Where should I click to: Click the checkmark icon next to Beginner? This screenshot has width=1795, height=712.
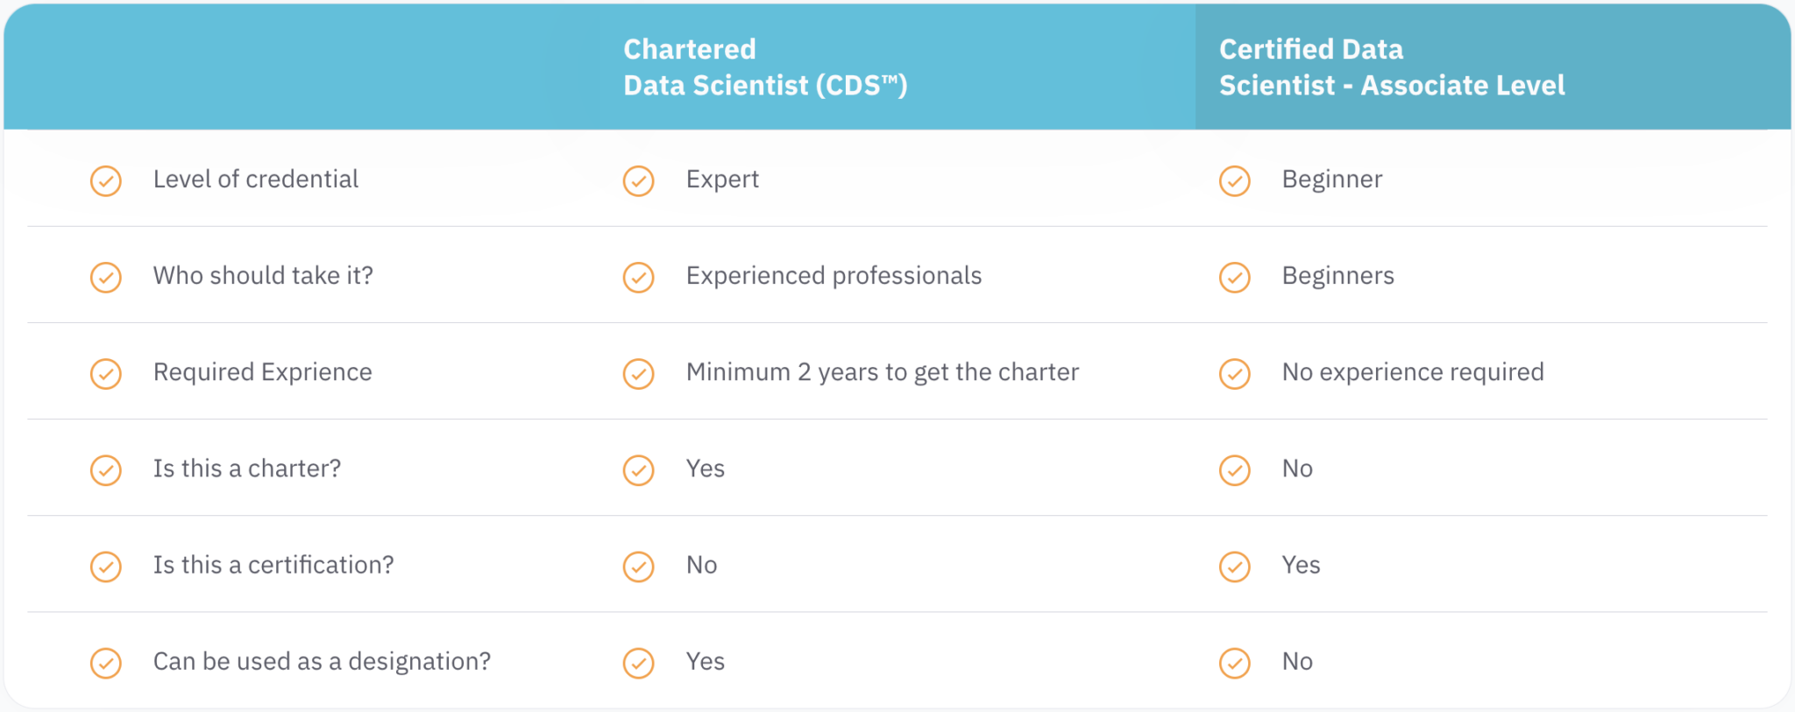pos(1235,181)
